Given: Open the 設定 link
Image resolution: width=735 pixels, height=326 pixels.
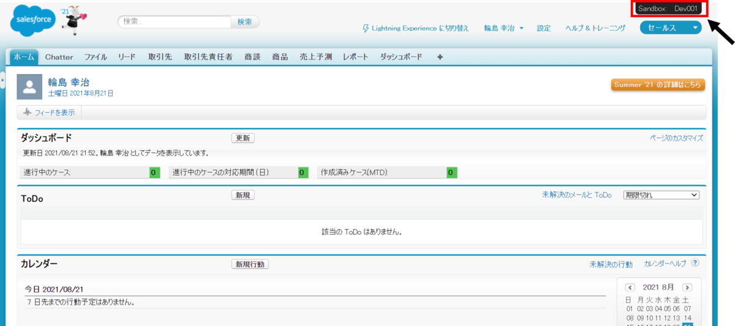Looking at the screenshot, I should (544, 28).
